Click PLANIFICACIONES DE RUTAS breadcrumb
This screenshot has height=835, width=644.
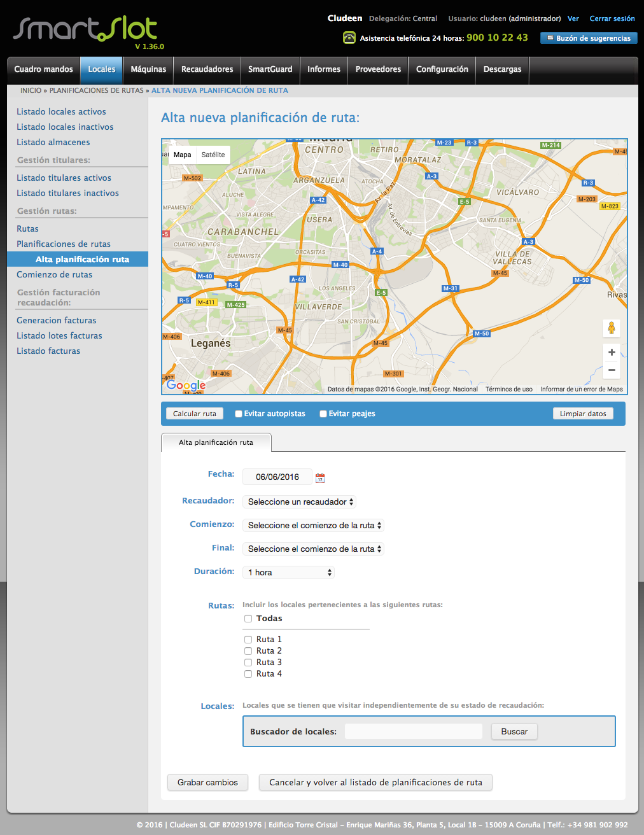click(97, 90)
